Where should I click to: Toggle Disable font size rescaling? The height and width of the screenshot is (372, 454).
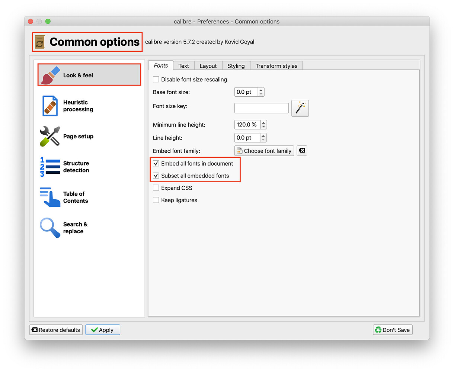[x=156, y=79]
